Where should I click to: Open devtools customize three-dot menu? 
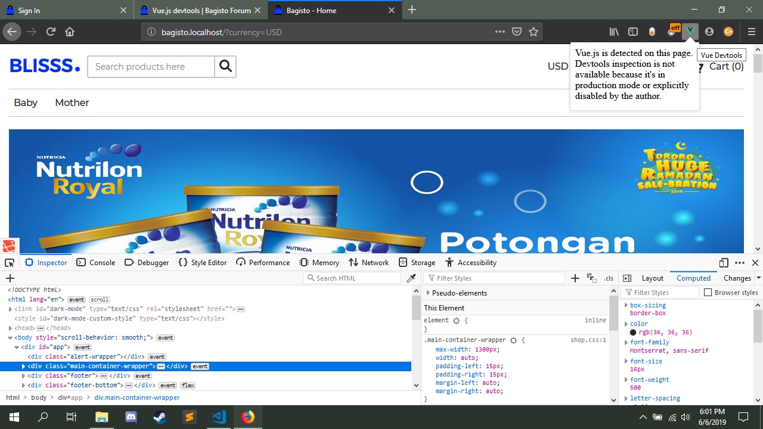pyautogui.click(x=740, y=263)
